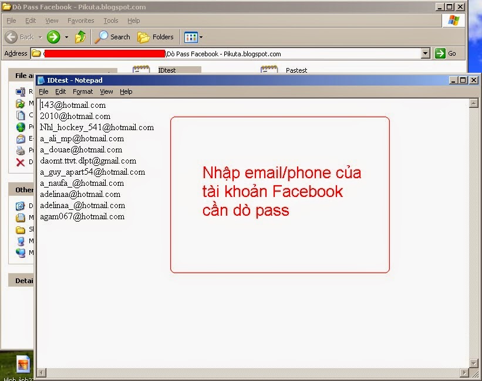Click the line Nhl_hockey_541@hotmail.com
The width and height of the screenshot is (482, 381).
[97, 127]
